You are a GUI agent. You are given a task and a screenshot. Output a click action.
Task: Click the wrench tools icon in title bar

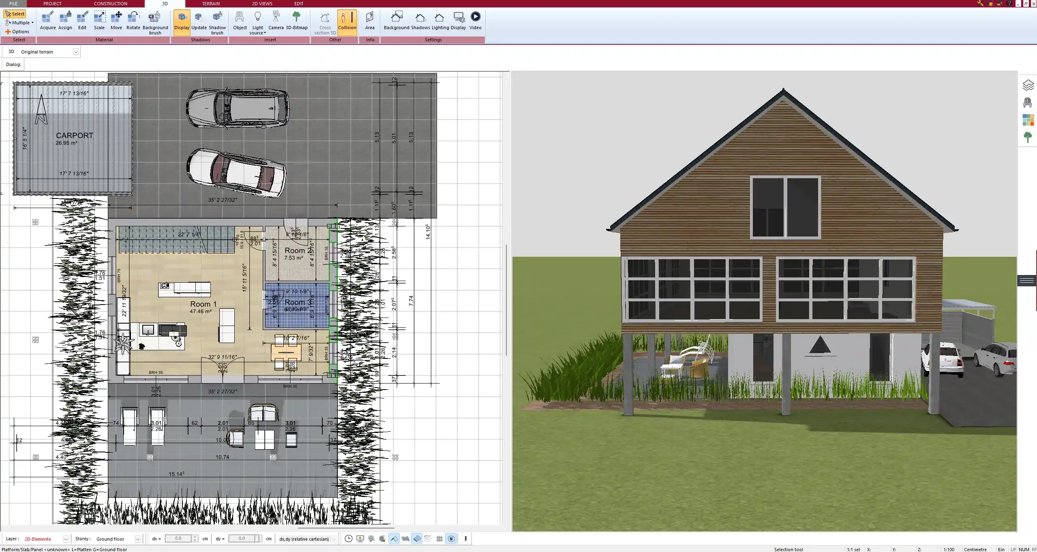click(980, 3)
